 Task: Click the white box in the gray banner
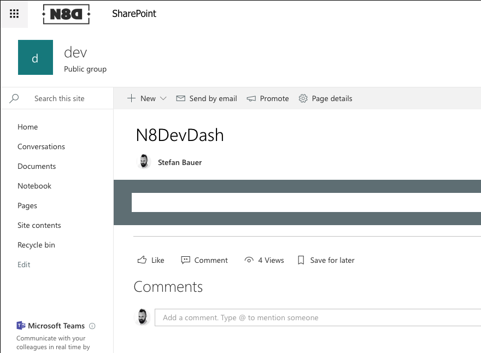pyautogui.click(x=306, y=202)
